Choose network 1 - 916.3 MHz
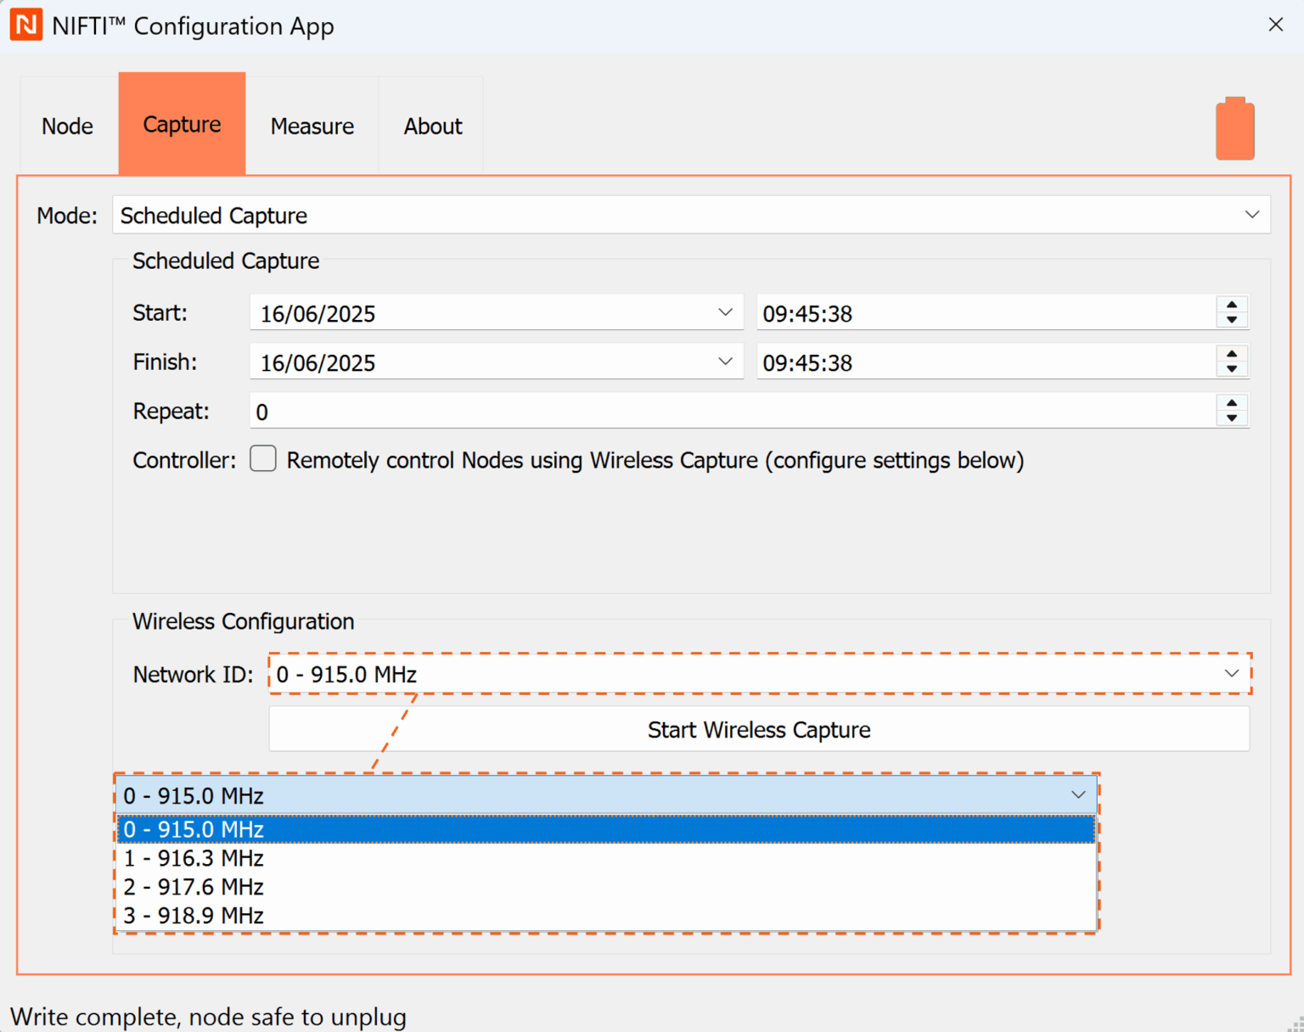This screenshot has height=1032, width=1304. [x=606, y=858]
